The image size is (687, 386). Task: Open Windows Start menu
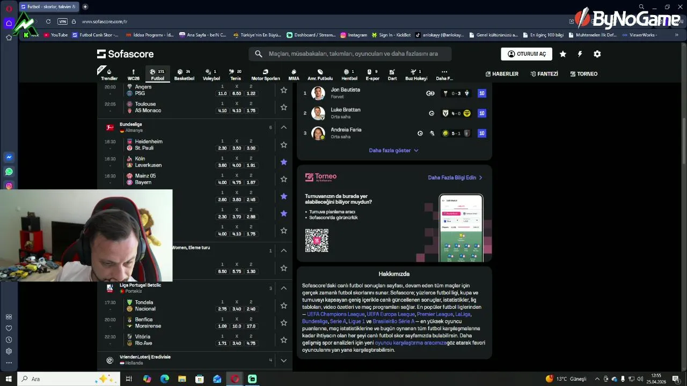[x=9, y=379]
